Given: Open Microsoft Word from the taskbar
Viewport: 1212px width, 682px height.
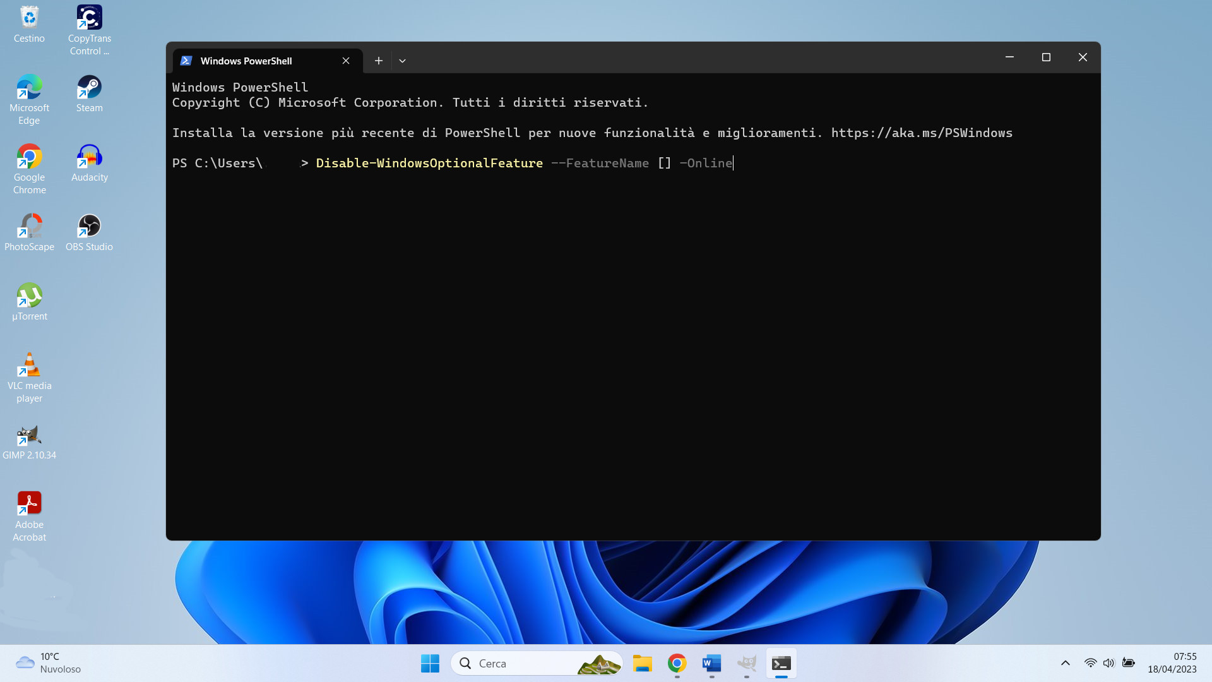Looking at the screenshot, I should [x=711, y=664].
